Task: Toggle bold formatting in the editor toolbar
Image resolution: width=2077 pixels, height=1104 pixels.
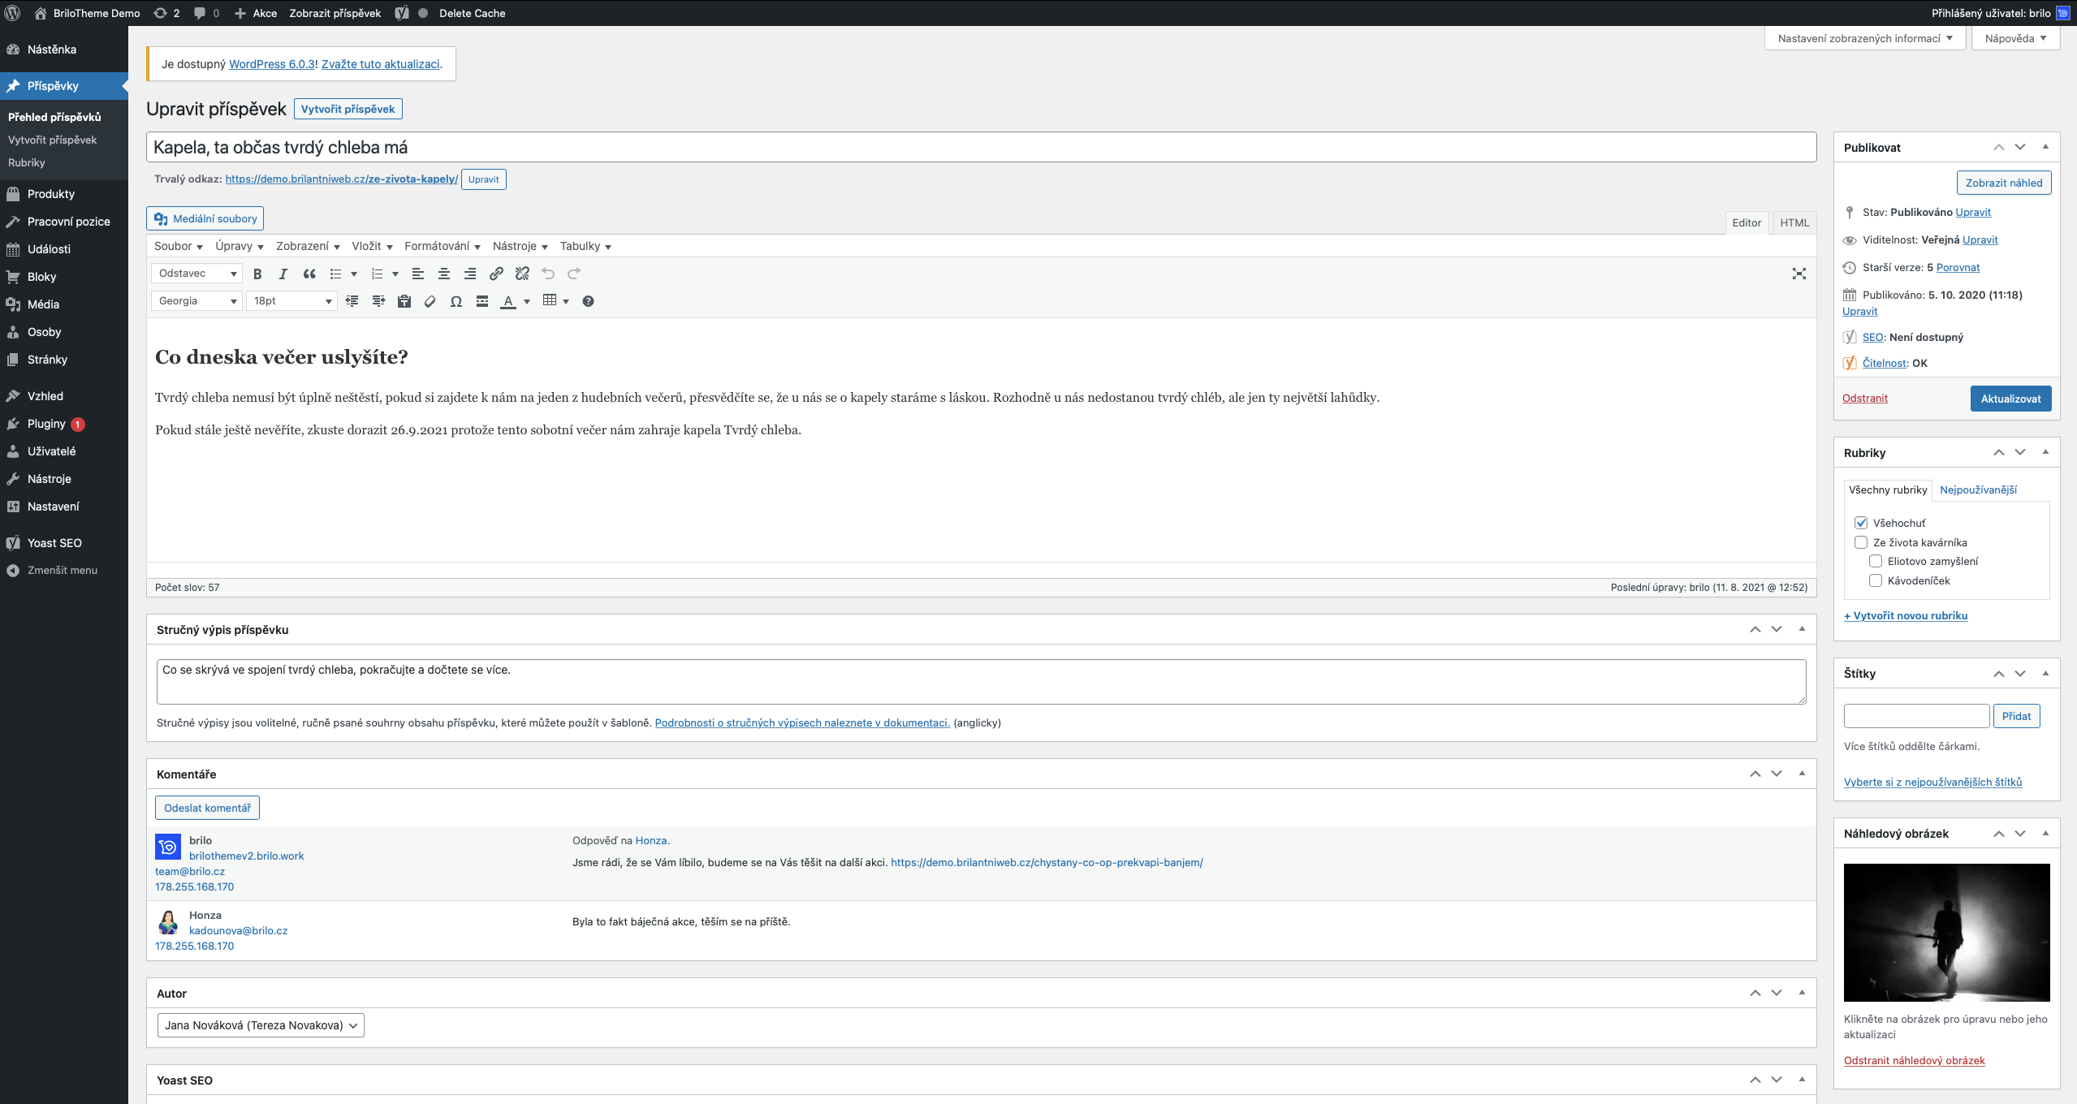Action: (257, 274)
